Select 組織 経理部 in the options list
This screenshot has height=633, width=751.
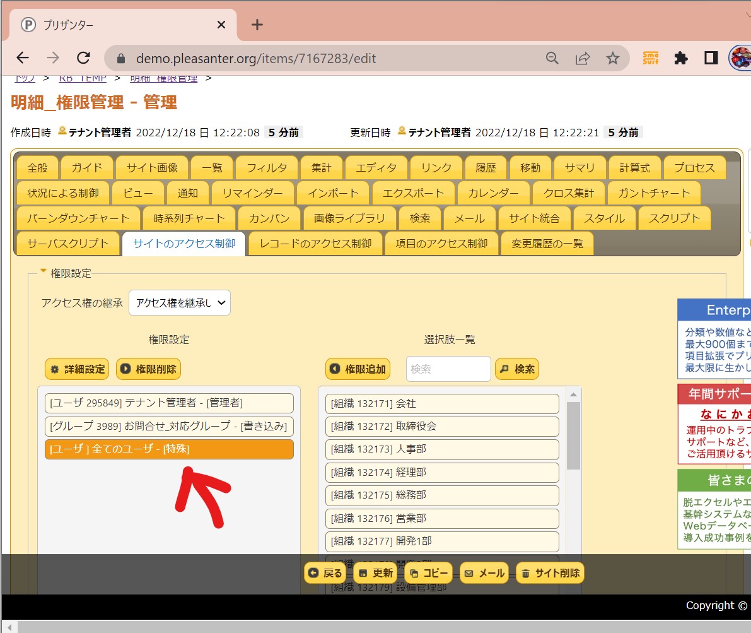coord(442,472)
